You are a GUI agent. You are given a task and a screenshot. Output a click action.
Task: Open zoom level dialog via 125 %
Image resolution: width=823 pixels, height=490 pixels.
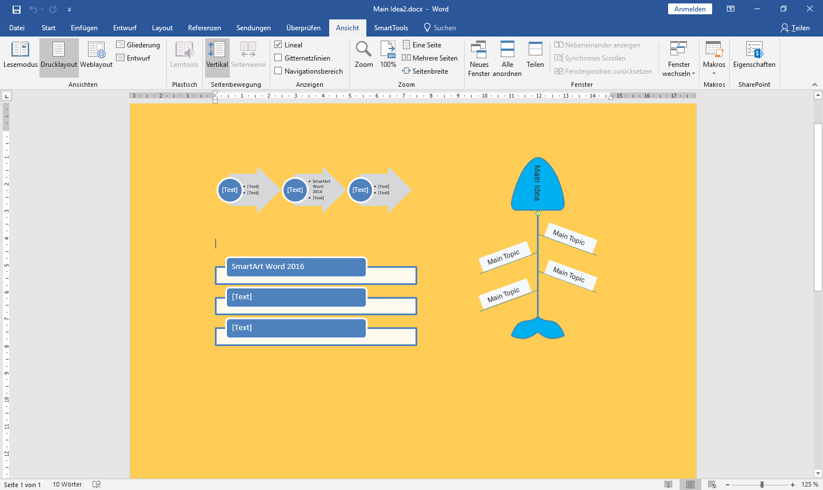click(810, 485)
